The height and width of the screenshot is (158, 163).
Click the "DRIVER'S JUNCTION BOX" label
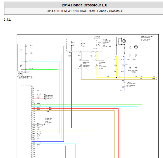click(x=87, y=64)
